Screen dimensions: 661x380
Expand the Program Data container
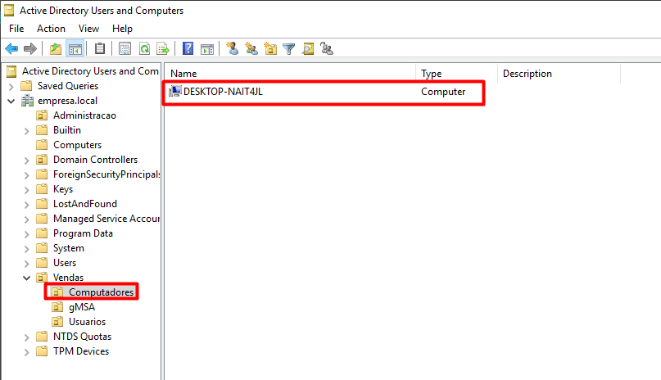pos(26,234)
